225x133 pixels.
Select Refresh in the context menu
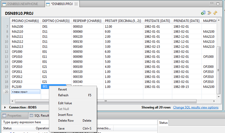[63, 95]
